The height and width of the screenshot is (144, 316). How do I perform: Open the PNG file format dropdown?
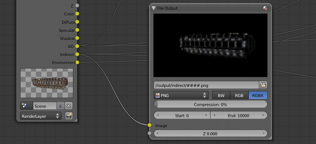click(181, 95)
